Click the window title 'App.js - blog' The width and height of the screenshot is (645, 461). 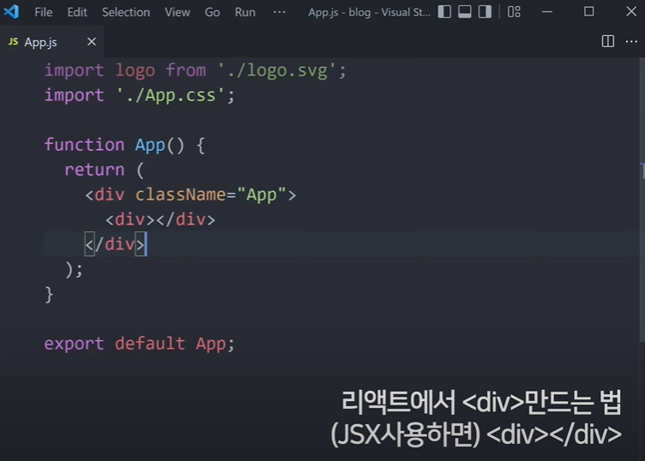pyautogui.click(x=340, y=12)
